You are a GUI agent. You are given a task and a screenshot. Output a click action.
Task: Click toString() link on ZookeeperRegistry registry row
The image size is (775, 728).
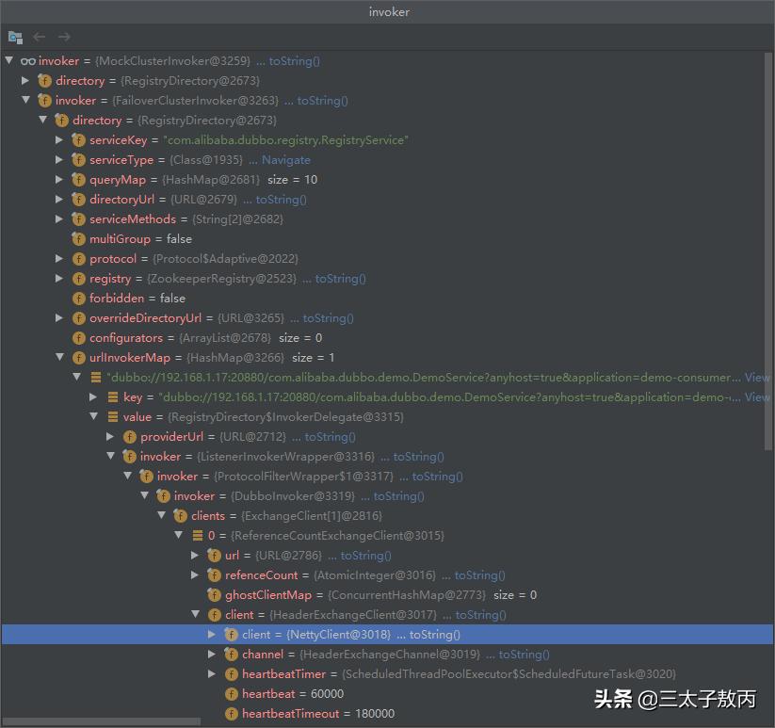341,279
